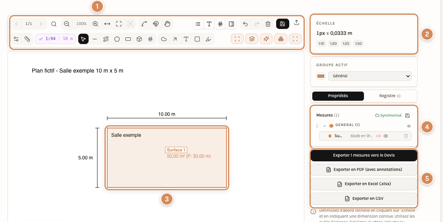Image resolution: width=443 pixels, height=222 pixels.
Task: Fit plan to width with horizontal arrows
Action: [107, 24]
